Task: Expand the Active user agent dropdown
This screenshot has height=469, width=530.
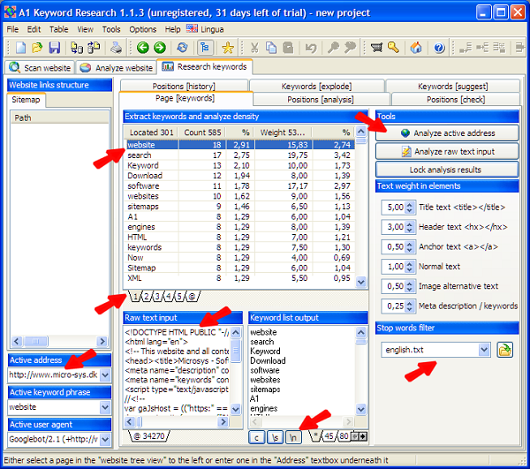Action: [x=106, y=439]
